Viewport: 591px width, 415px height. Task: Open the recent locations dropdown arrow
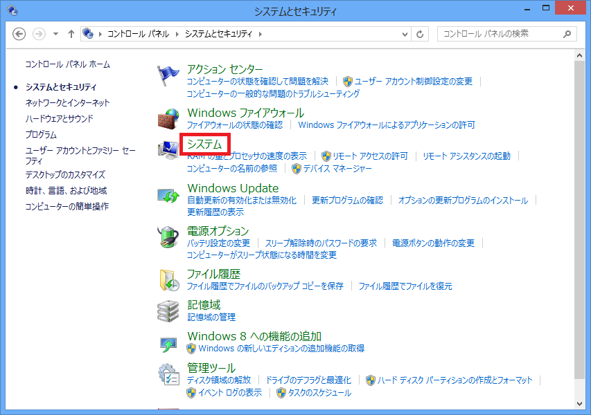(x=54, y=34)
